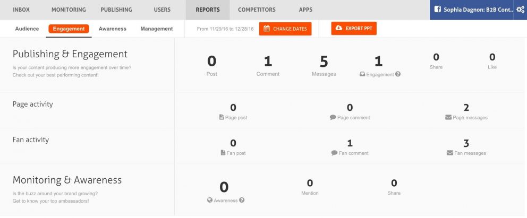Click the Like label under Publishing & Engagement
Image resolution: width=527 pixels, height=218 pixels.
492,67
